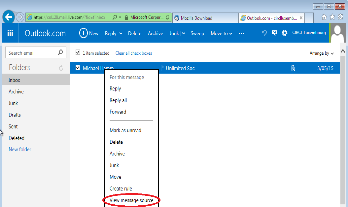This screenshot has height=207, width=348.
Task: Toggle the select-all messages checkbox
Action: [x=78, y=52]
